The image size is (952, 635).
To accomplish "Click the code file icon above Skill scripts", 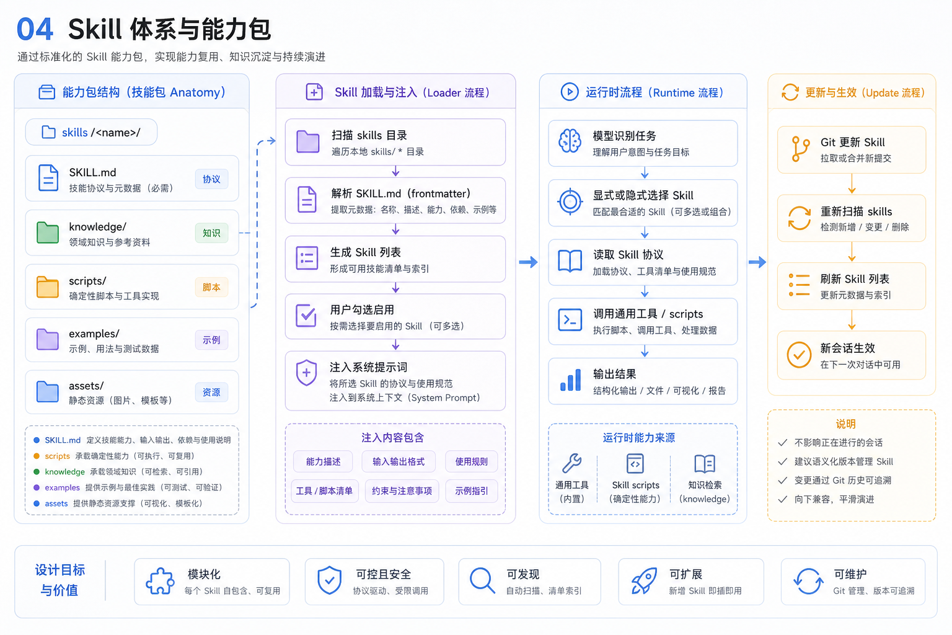I will tap(635, 463).
